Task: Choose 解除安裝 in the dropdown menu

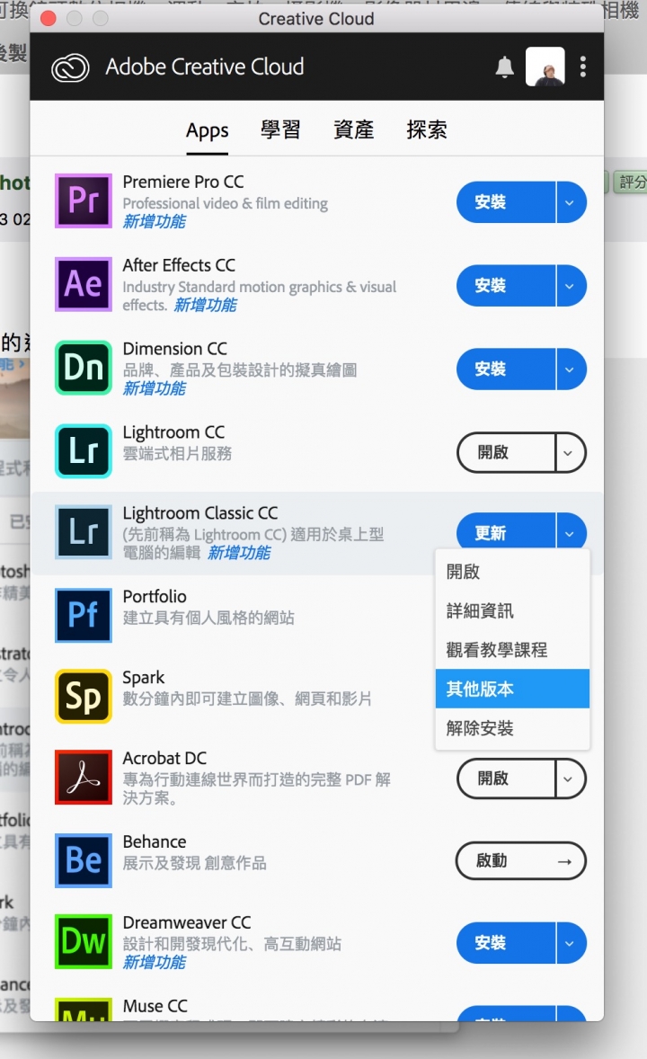Action: (512, 728)
